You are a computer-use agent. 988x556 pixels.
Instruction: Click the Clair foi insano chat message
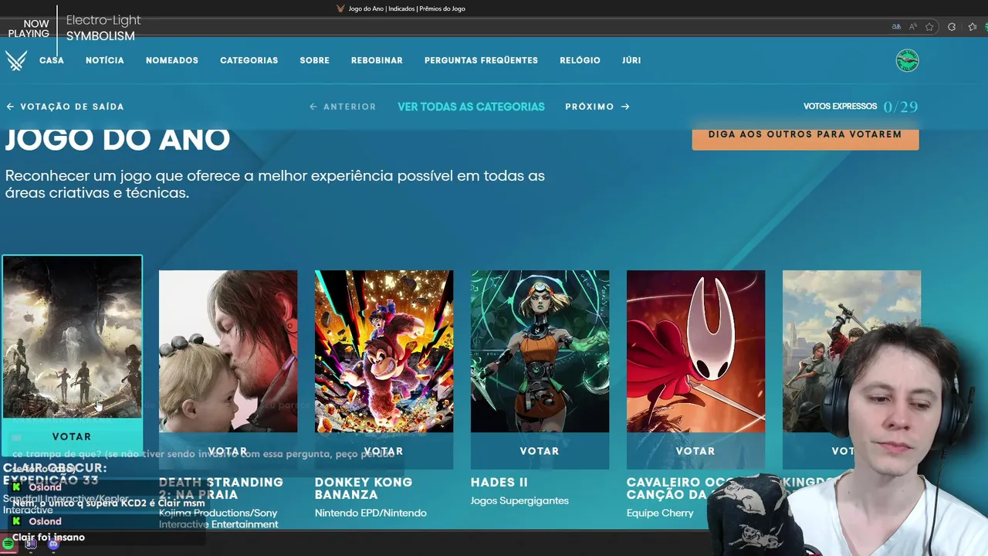coord(49,537)
